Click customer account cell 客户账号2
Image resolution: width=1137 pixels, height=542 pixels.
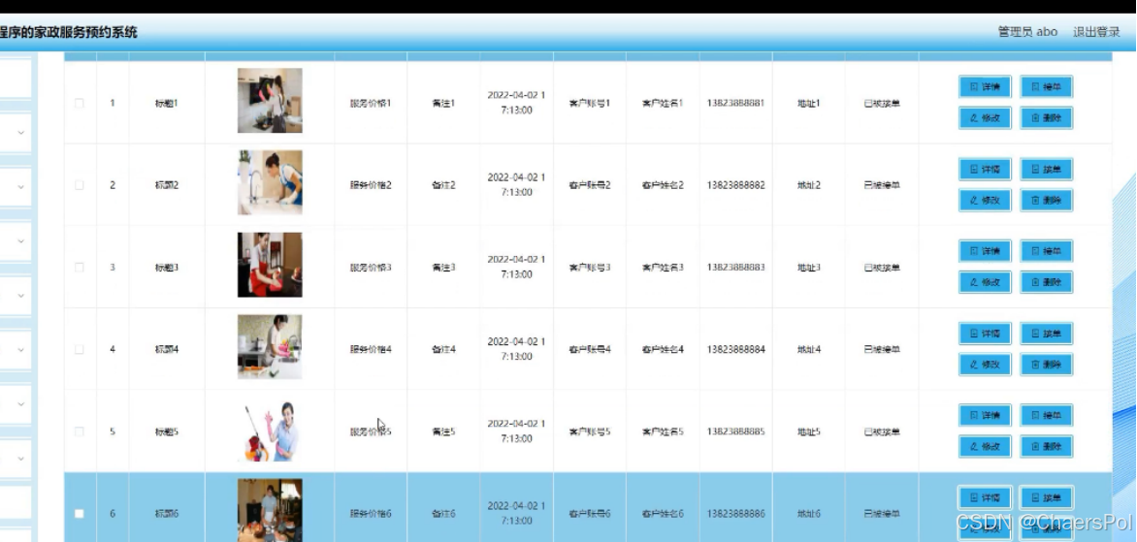tap(590, 185)
